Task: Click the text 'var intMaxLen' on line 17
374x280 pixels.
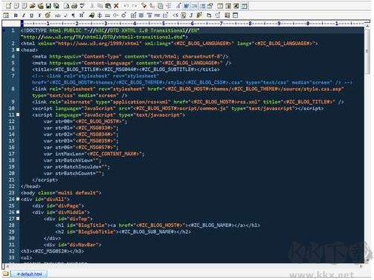Action: click(64, 154)
